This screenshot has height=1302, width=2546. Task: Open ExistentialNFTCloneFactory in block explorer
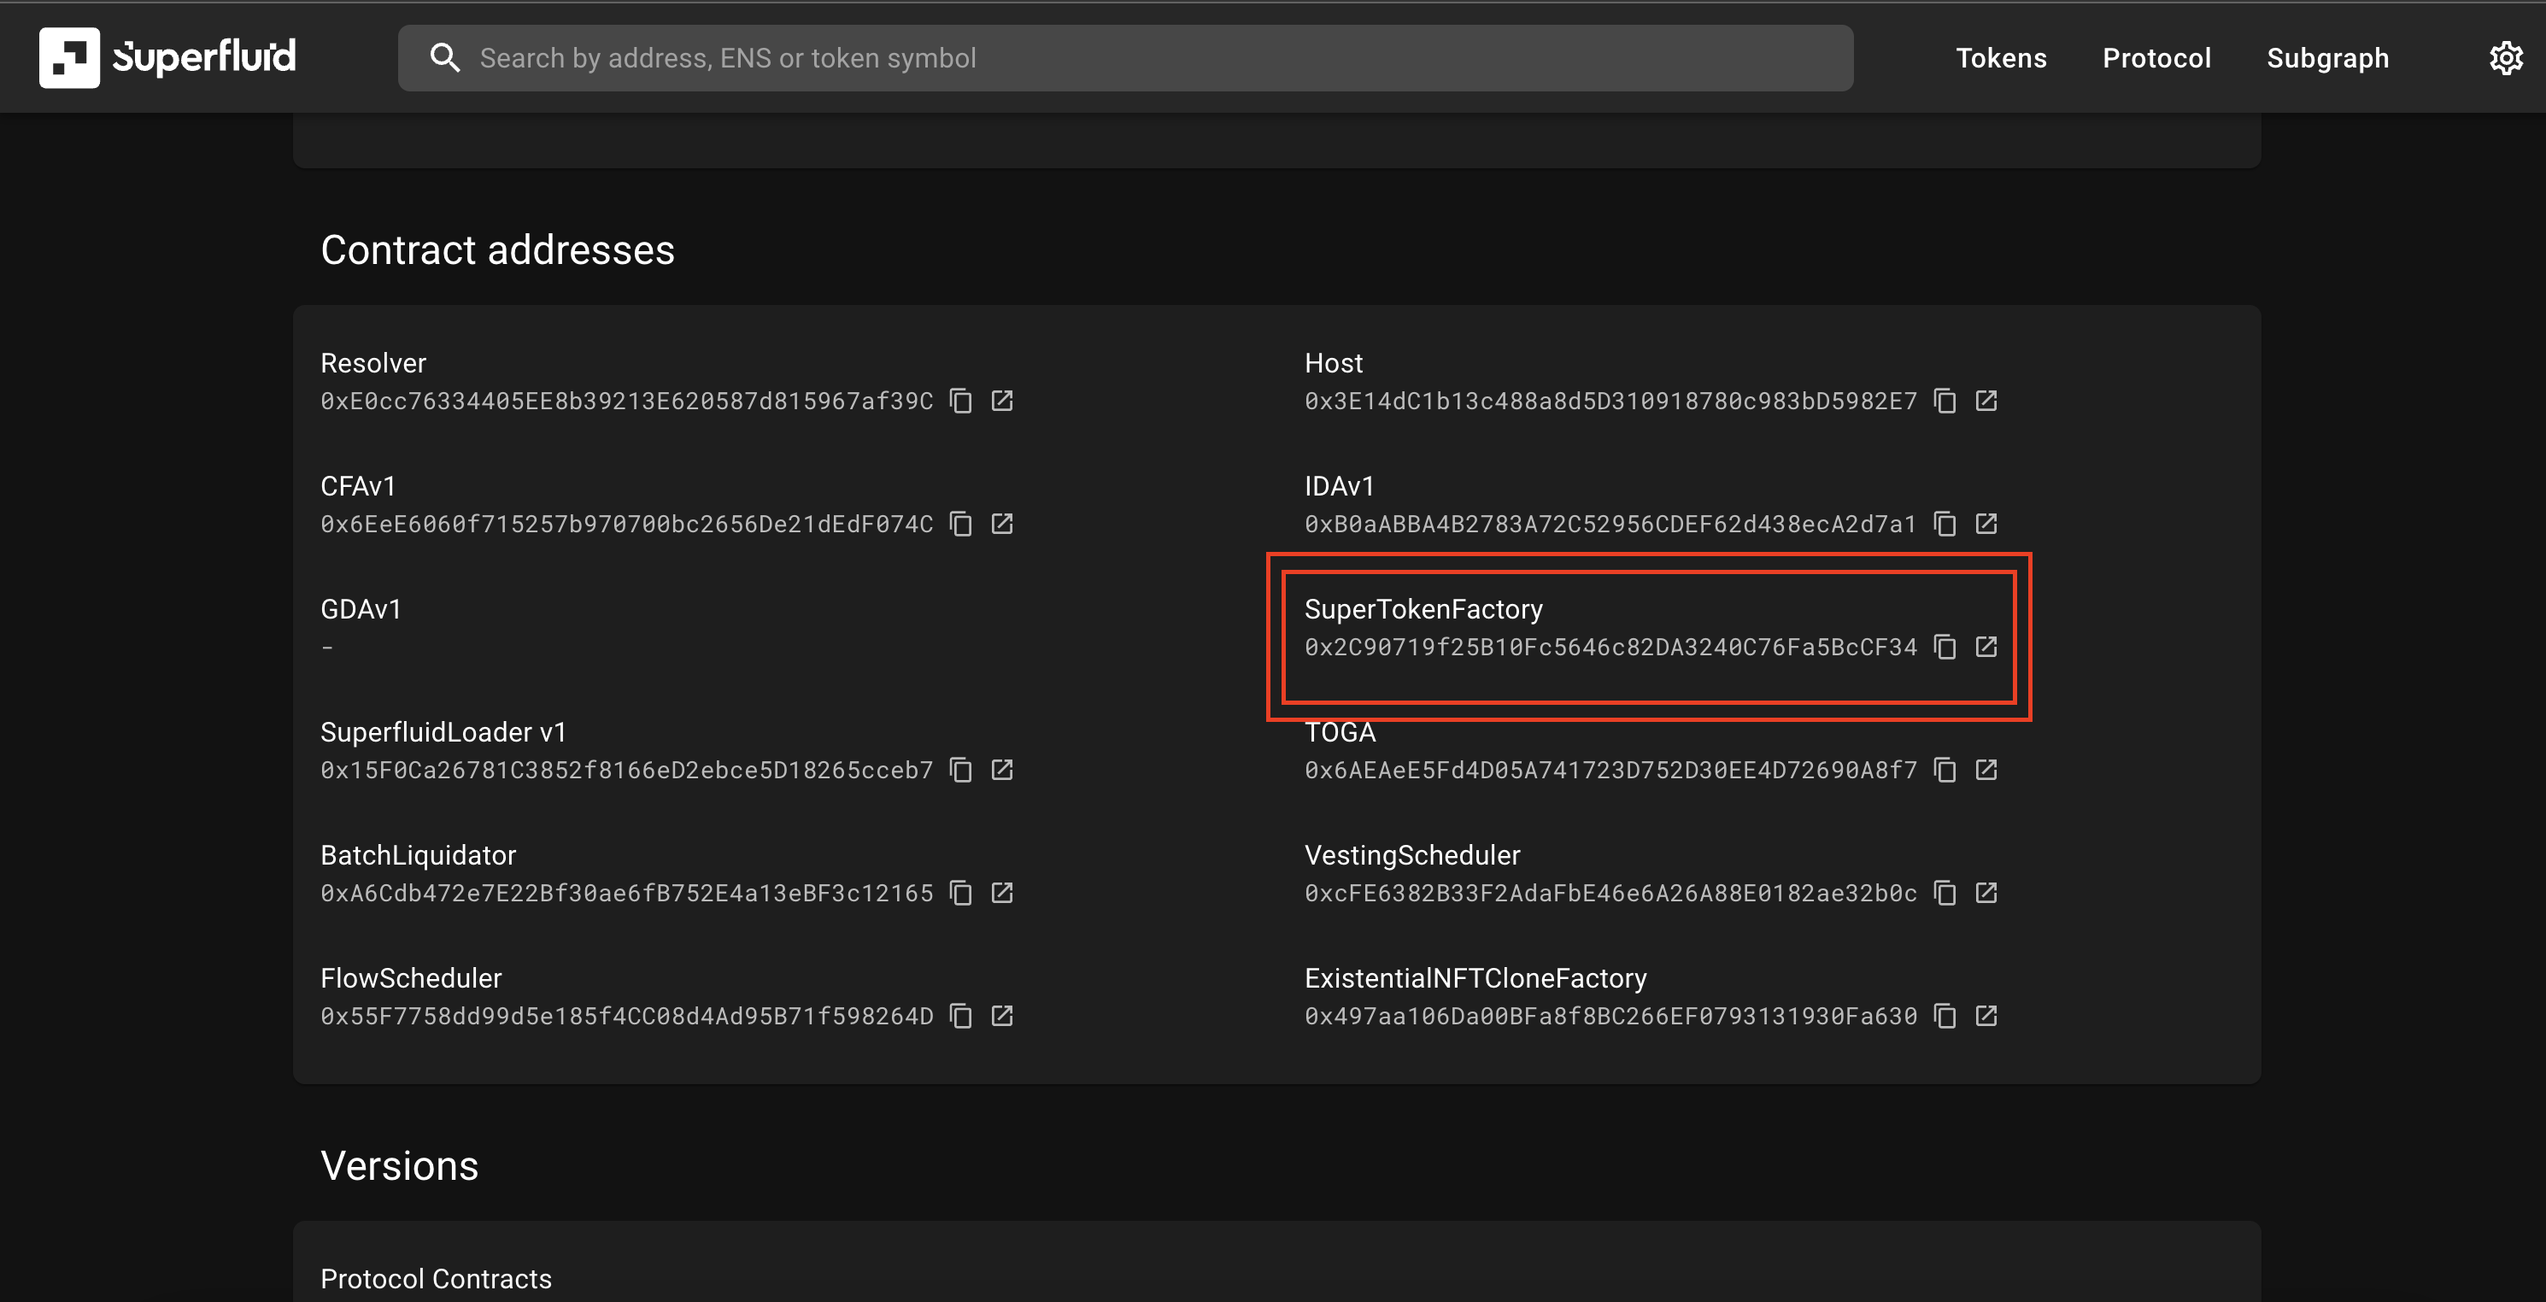(x=1986, y=1017)
